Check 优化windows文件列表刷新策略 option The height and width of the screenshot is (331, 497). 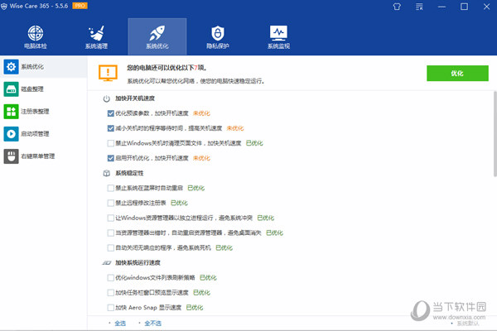(111, 278)
